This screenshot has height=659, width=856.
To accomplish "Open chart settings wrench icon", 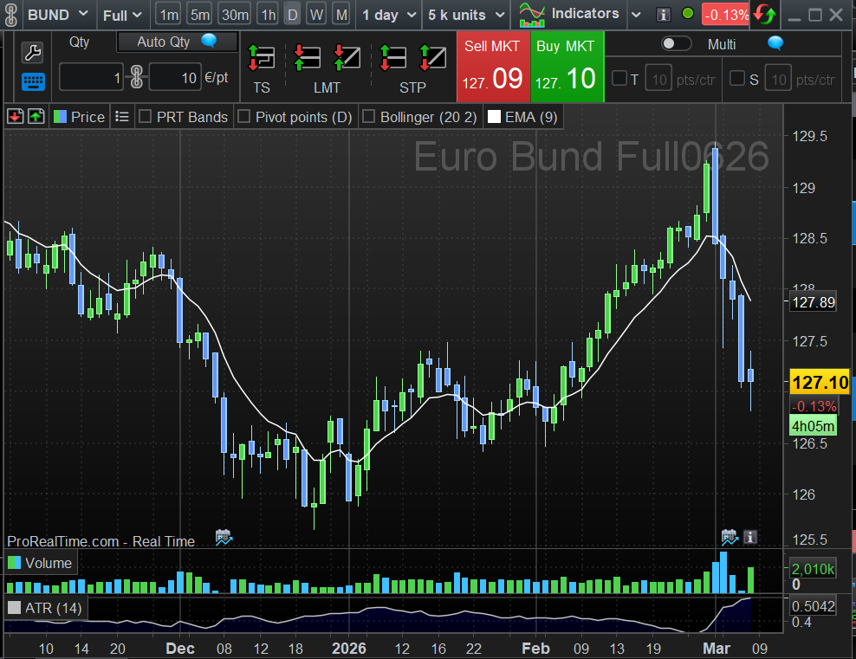I will click(x=32, y=52).
